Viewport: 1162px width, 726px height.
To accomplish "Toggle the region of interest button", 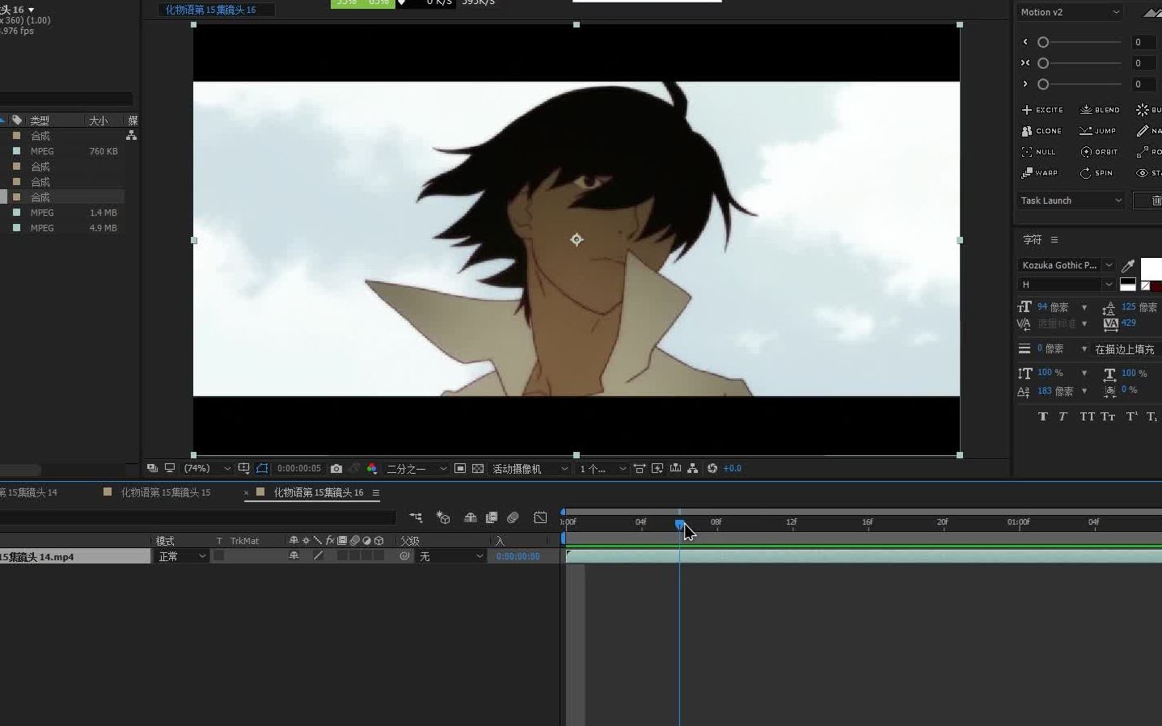I will pos(460,468).
